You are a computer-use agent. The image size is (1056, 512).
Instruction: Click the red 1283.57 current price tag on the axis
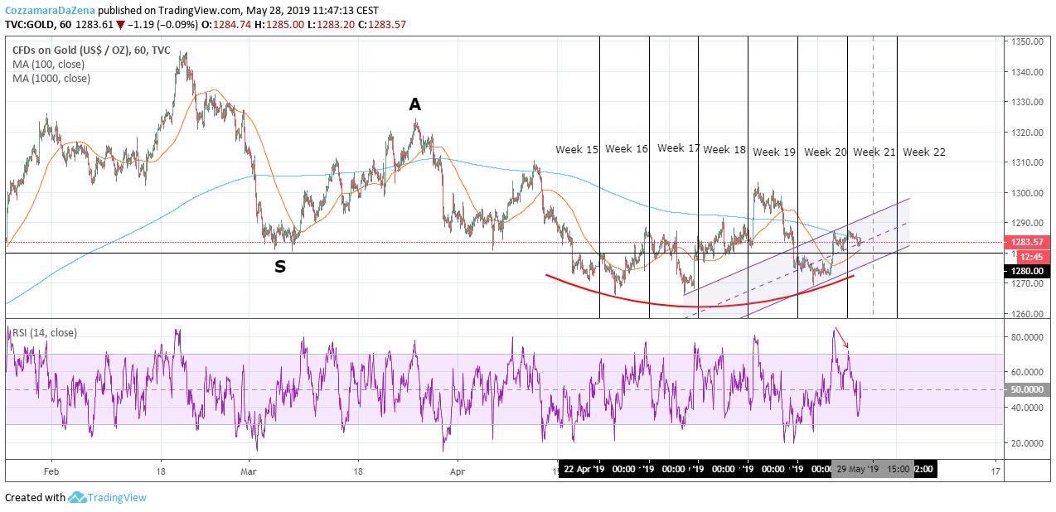tap(1028, 243)
